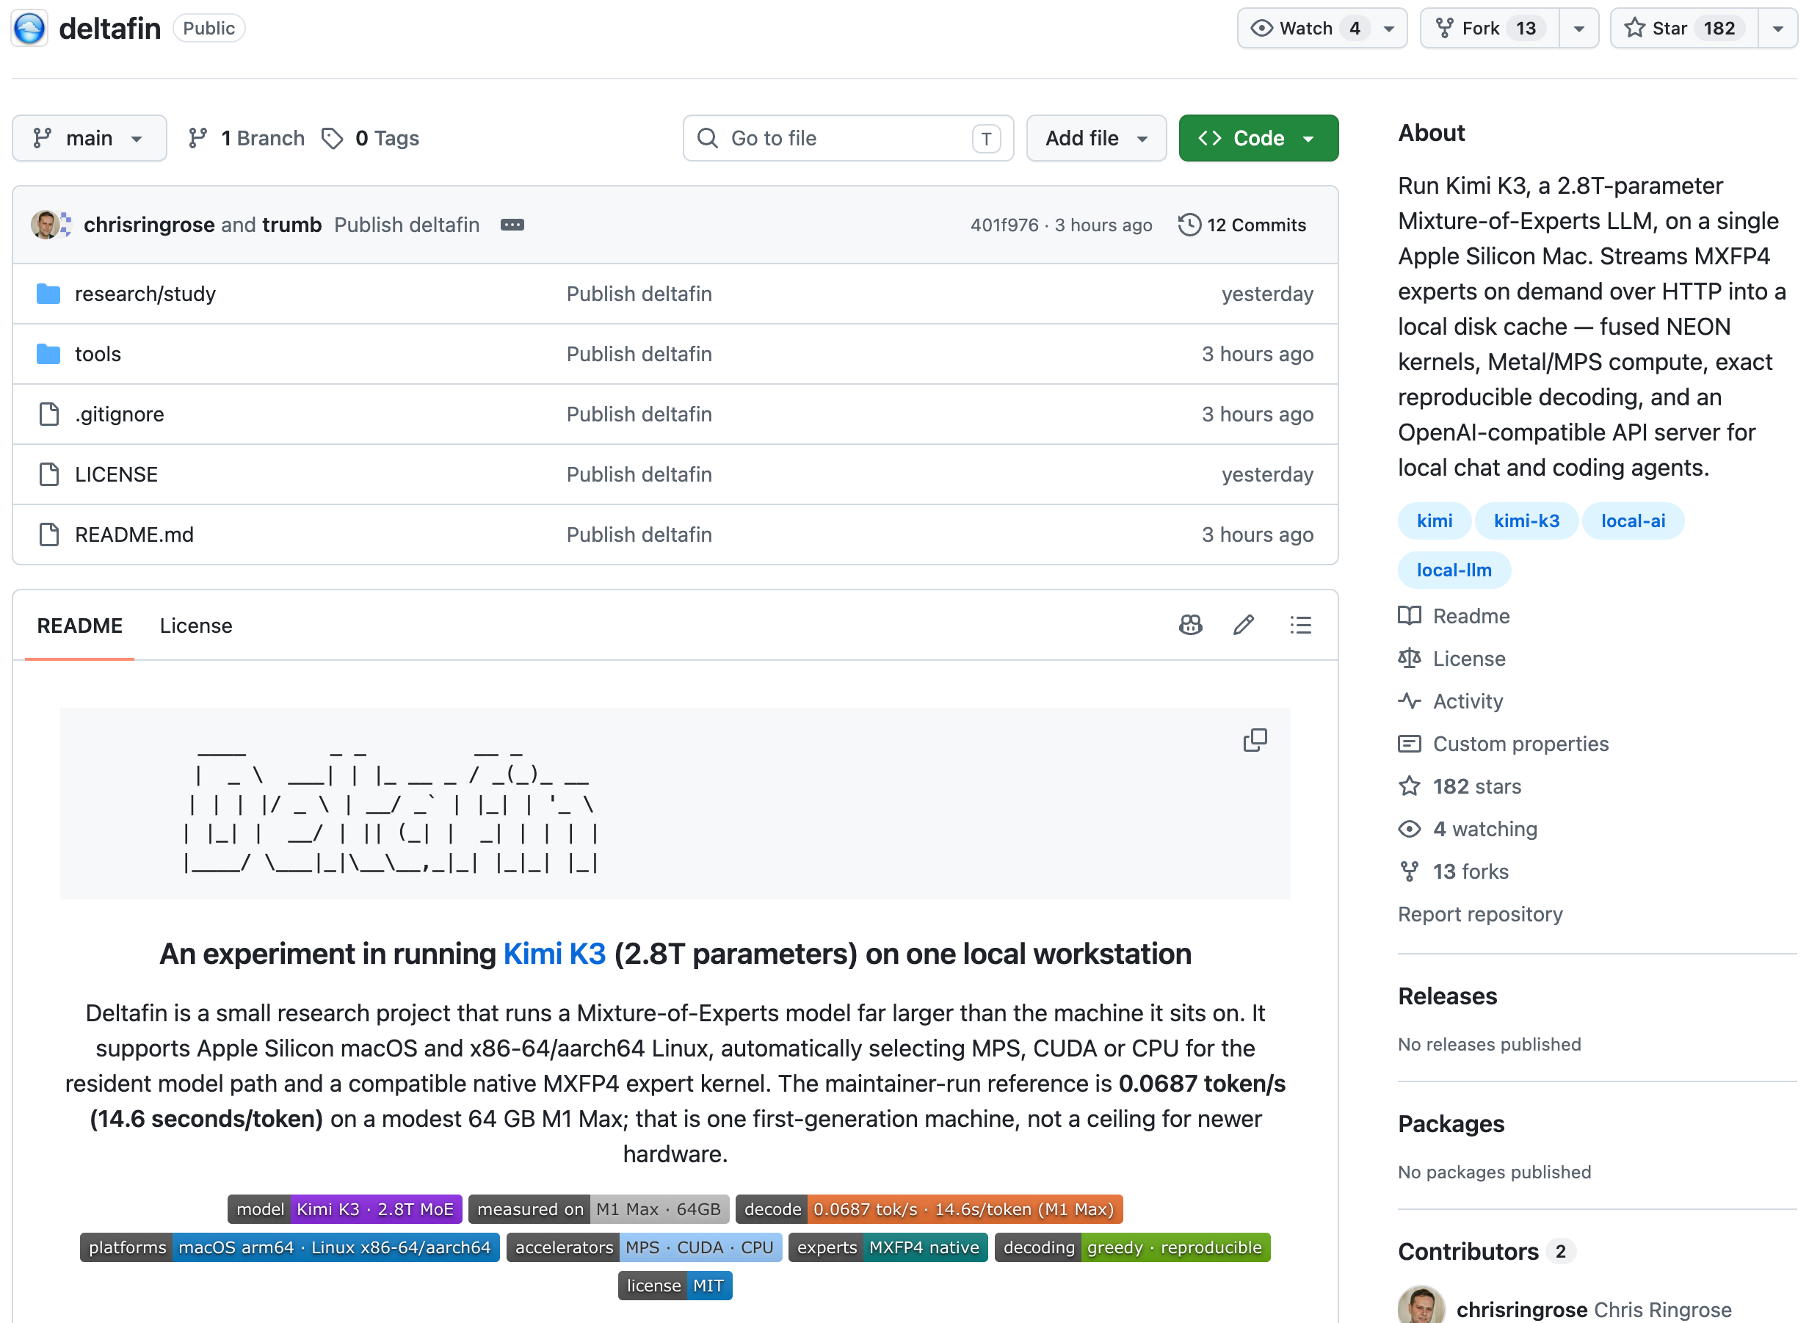
Task: Open the tools folder
Action: (x=98, y=354)
